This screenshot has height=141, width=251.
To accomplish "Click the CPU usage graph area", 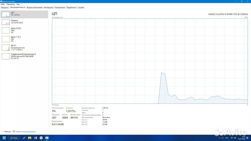I will click(x=150, y=61).
